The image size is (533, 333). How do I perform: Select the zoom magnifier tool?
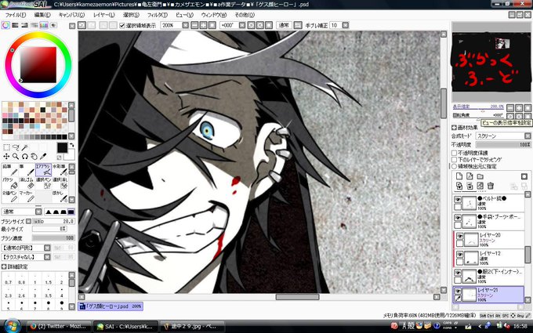click(16, 156)
